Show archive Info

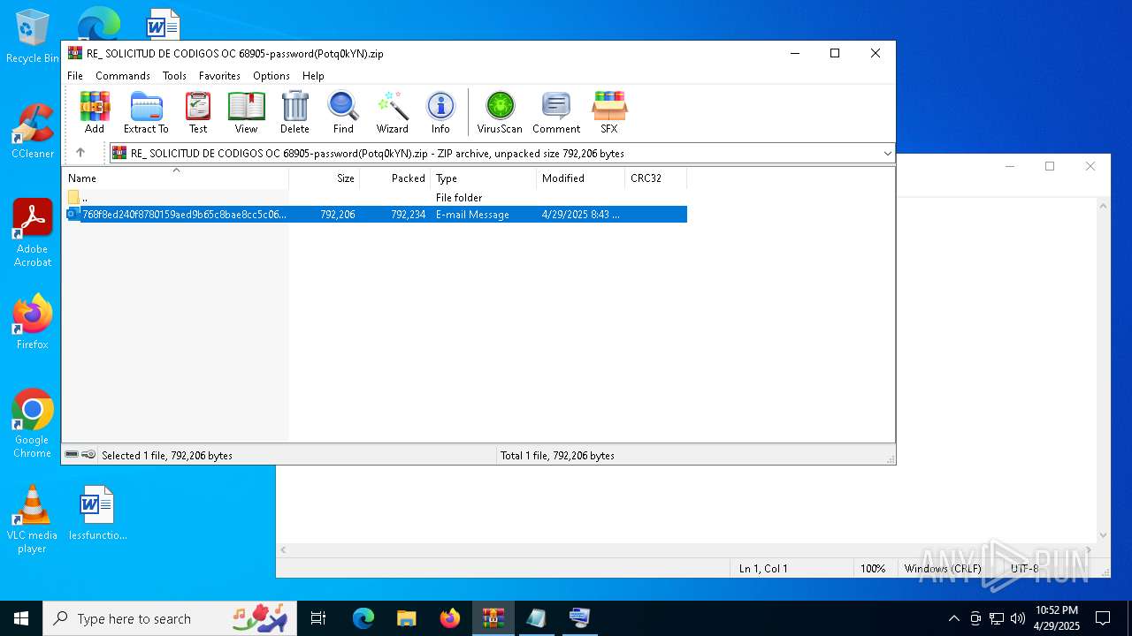click(x=440, y=112)
